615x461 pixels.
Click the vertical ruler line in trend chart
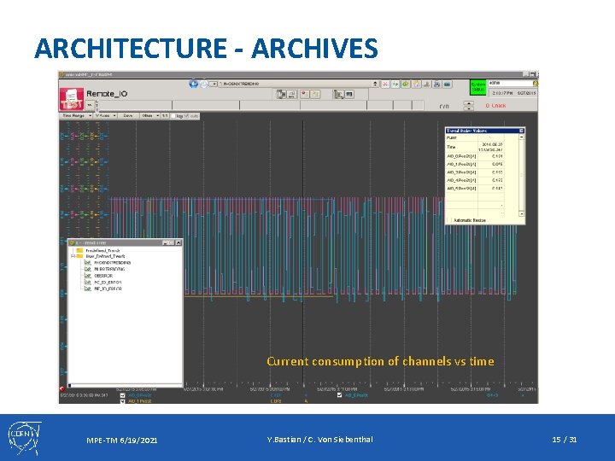tap(303, 251)
